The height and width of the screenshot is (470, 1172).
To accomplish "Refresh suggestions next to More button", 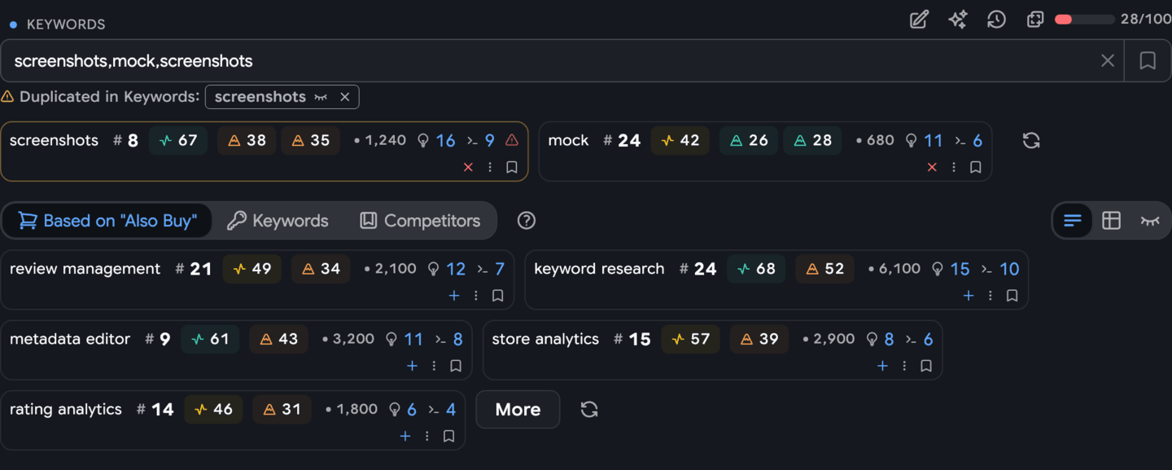I will 589,409.
